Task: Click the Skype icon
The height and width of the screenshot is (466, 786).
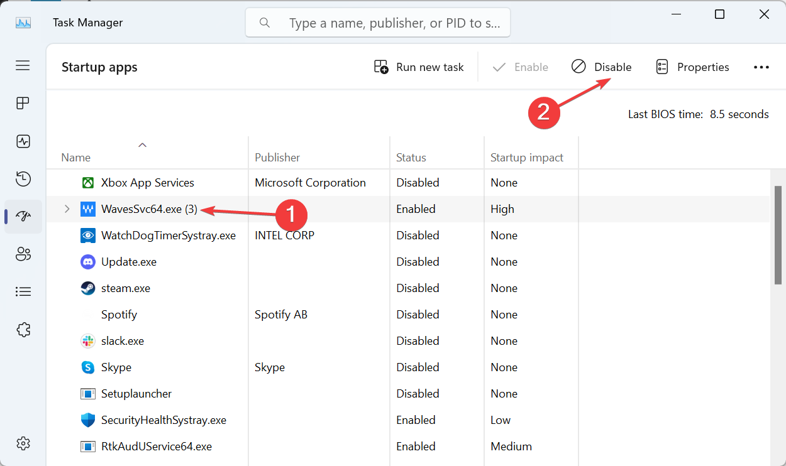Action: [88, 367]
